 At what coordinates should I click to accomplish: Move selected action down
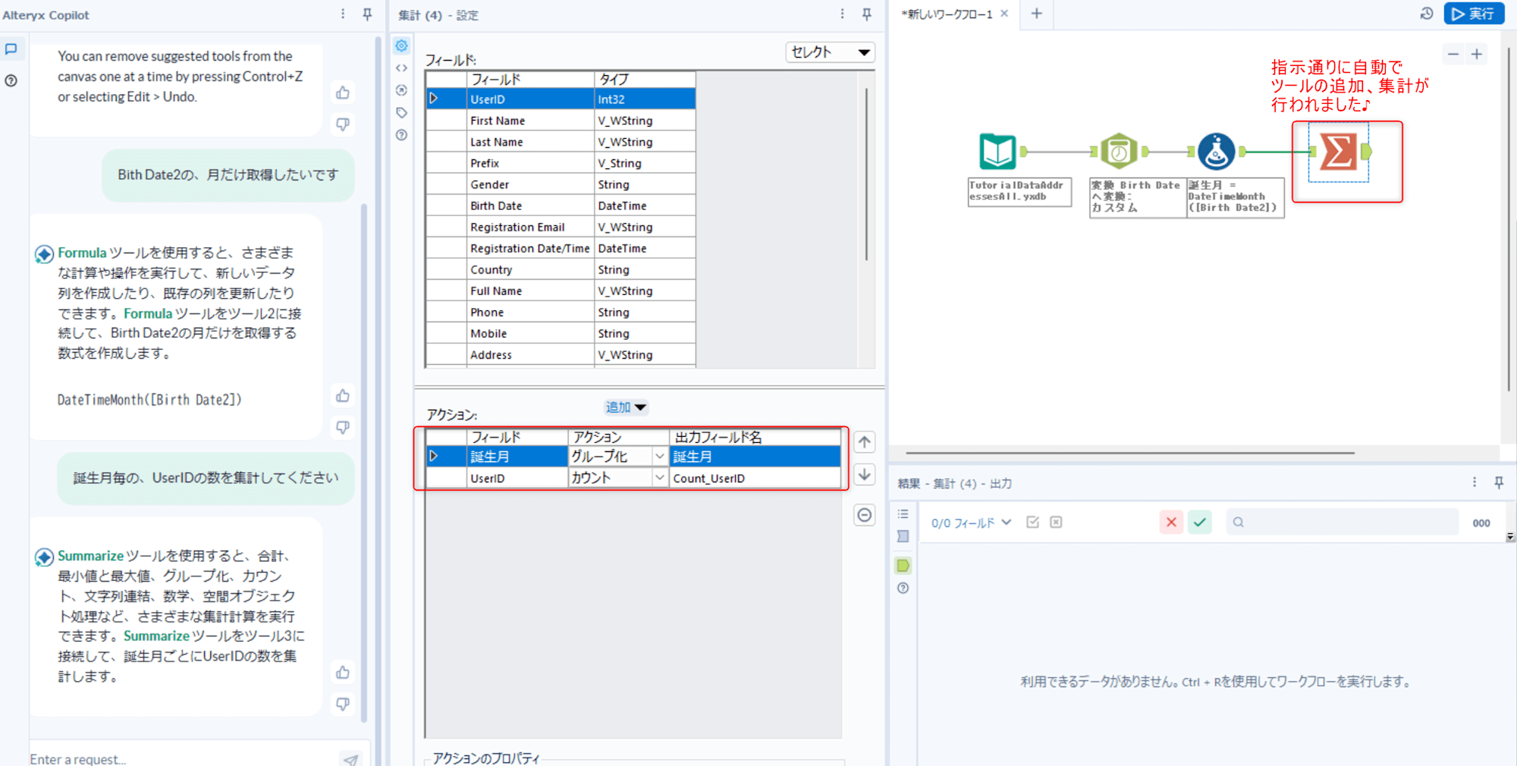(x=865, y=475)
